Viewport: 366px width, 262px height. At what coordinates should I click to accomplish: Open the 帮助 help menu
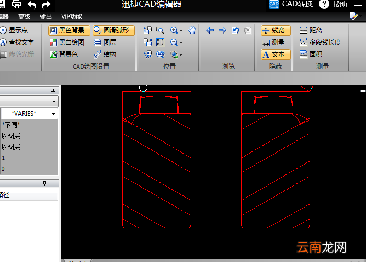[x=333, y=4]
